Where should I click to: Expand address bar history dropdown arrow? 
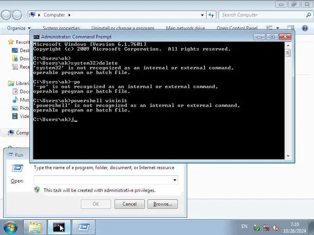pyautogui.click(x=202, y=15)
